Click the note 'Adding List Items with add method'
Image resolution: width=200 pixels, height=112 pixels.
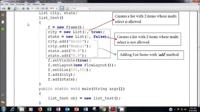pyautogui.click(x=149, y=55)
